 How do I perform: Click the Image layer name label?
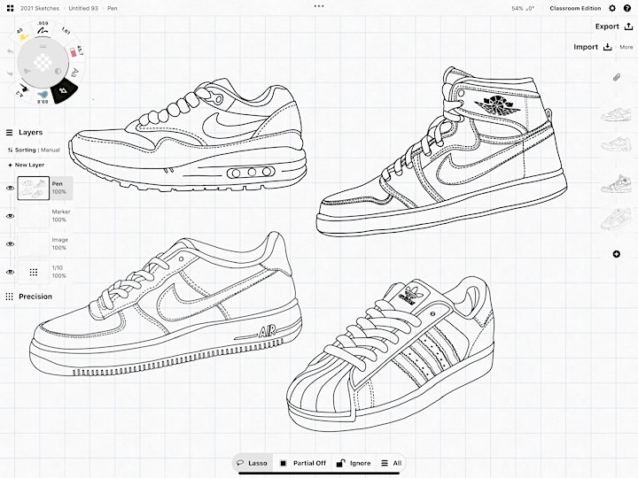point(60,240)
